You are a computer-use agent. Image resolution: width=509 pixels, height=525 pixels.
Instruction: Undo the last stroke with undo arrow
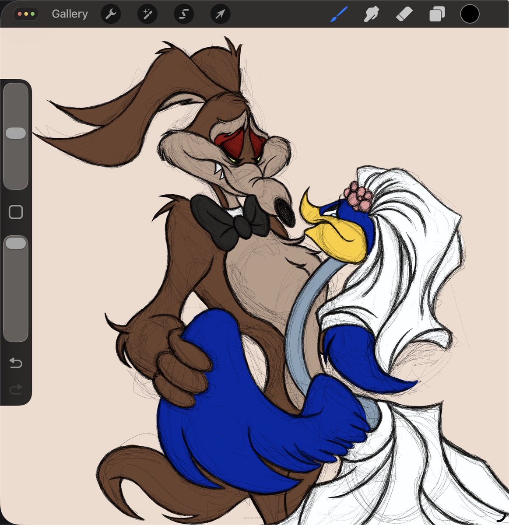point(16,363)
